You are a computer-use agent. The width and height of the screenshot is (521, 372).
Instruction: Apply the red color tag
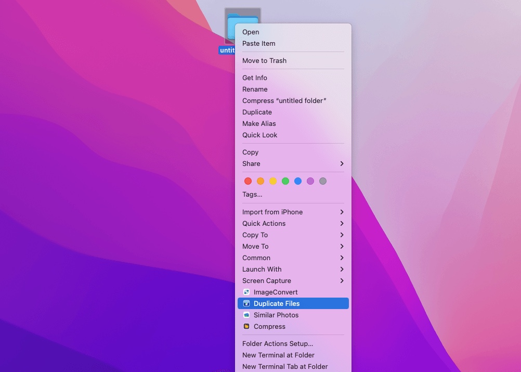248,181
